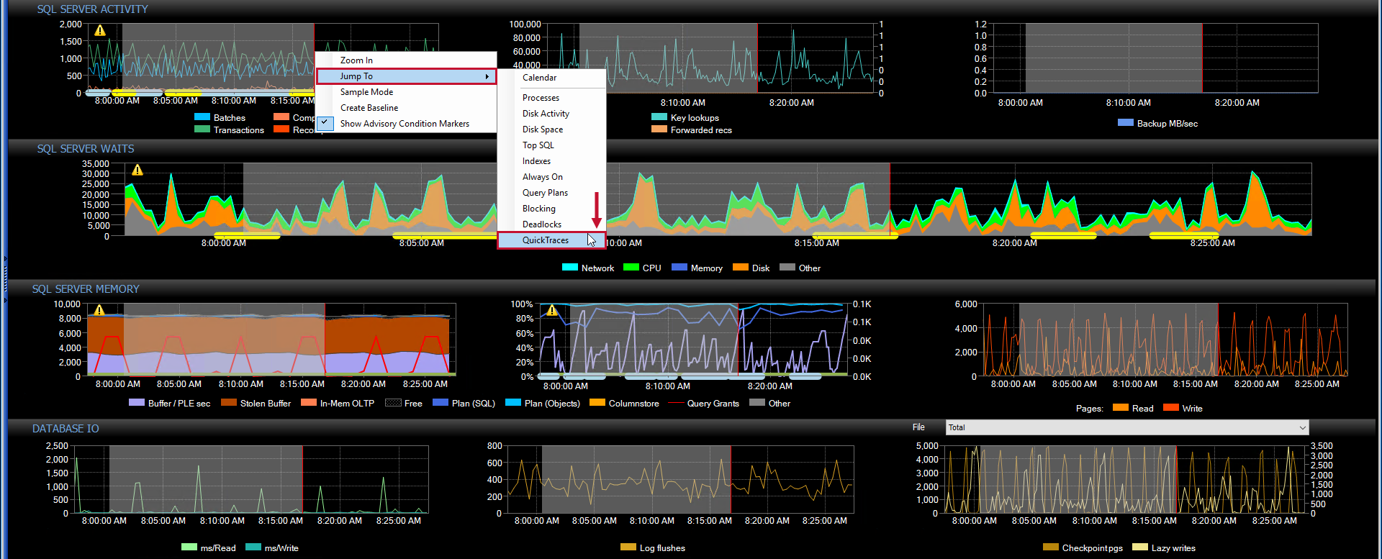Click the Stolen Buffer legend swatch
This screenshot has height=559, width=1382.
click(229, 403)
